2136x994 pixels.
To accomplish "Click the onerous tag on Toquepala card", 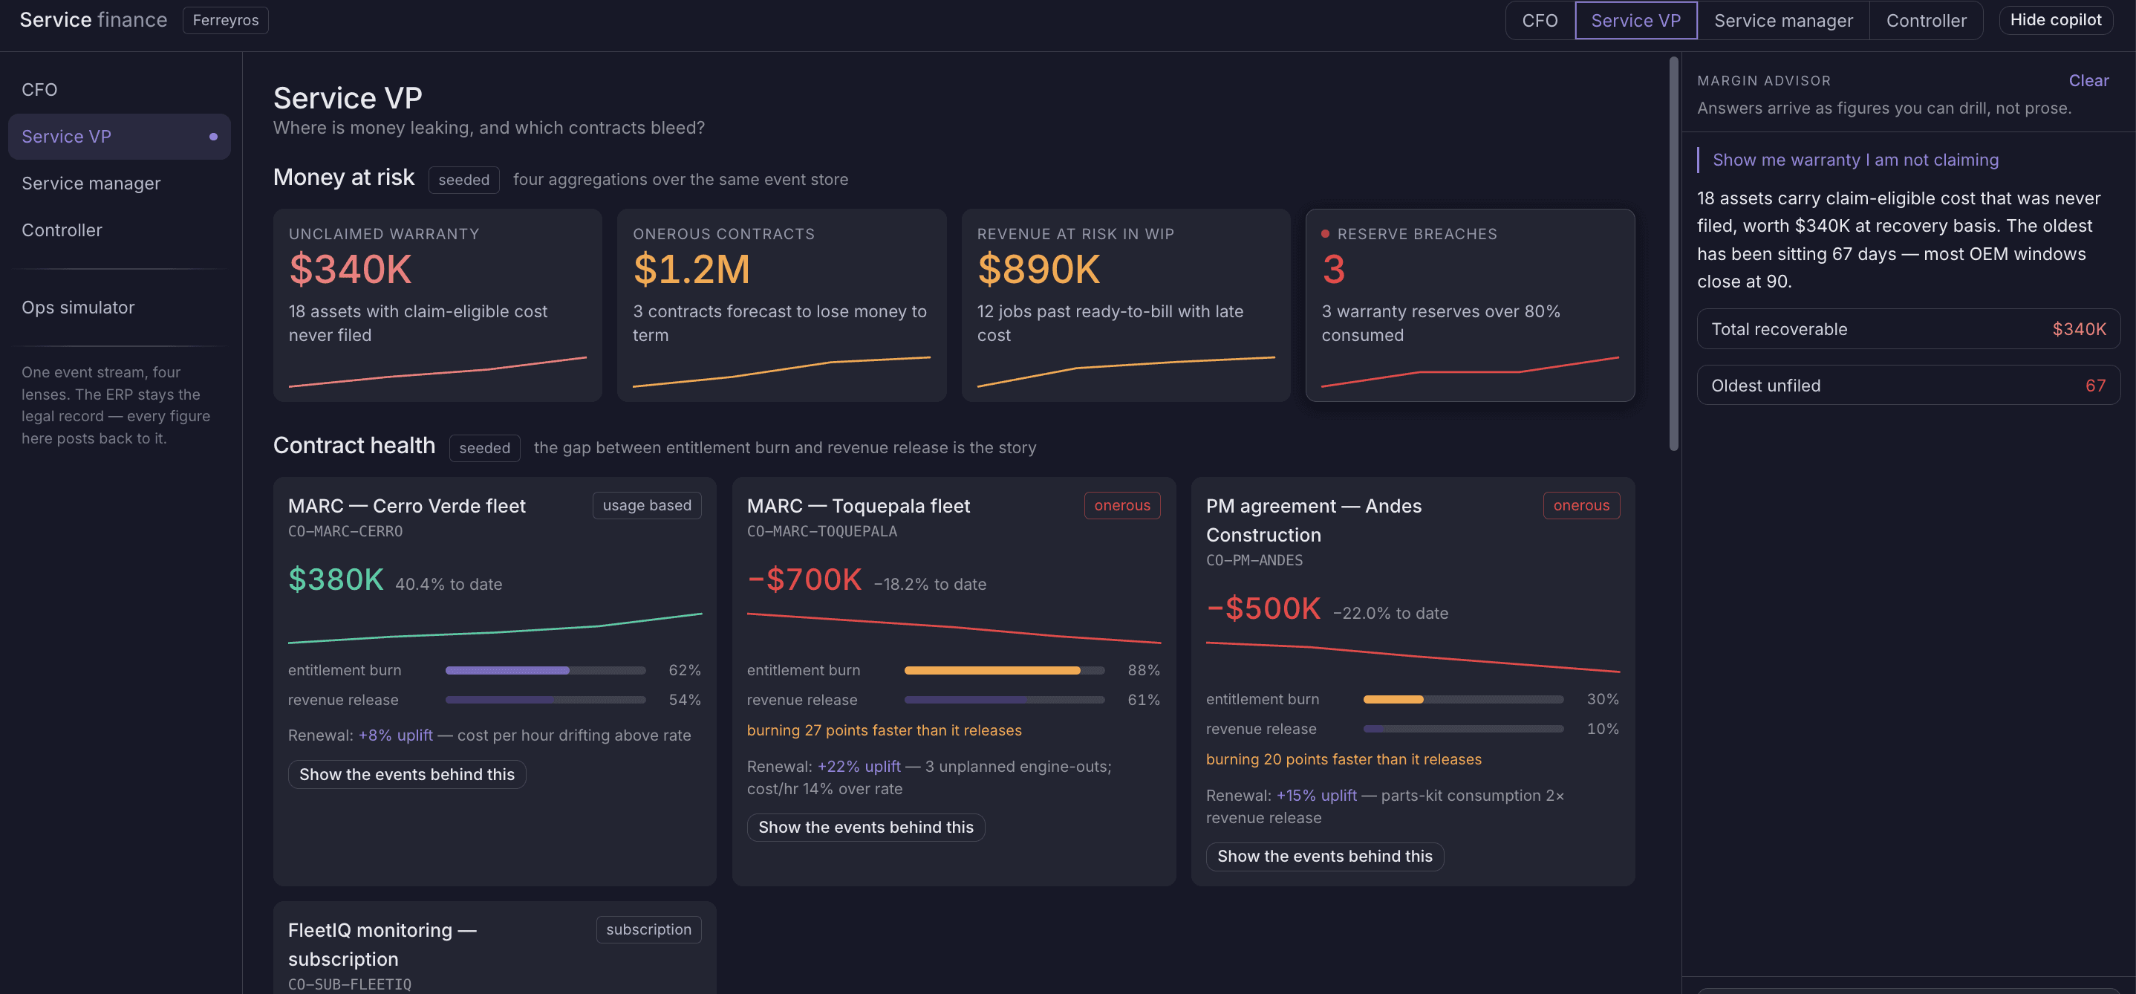I will tap(1122, 505).
